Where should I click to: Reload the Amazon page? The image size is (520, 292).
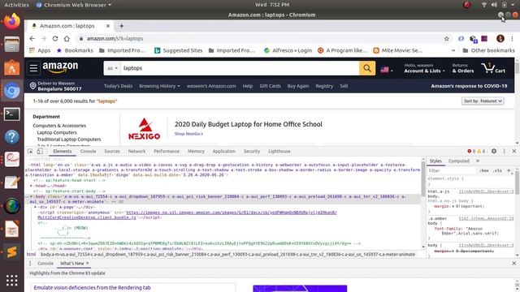point(55,38)
